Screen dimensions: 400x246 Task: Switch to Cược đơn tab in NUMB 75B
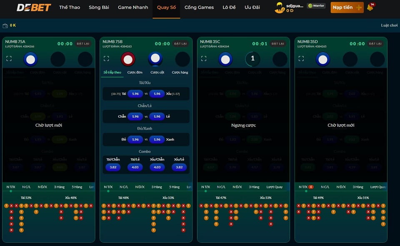click(135, 72)
